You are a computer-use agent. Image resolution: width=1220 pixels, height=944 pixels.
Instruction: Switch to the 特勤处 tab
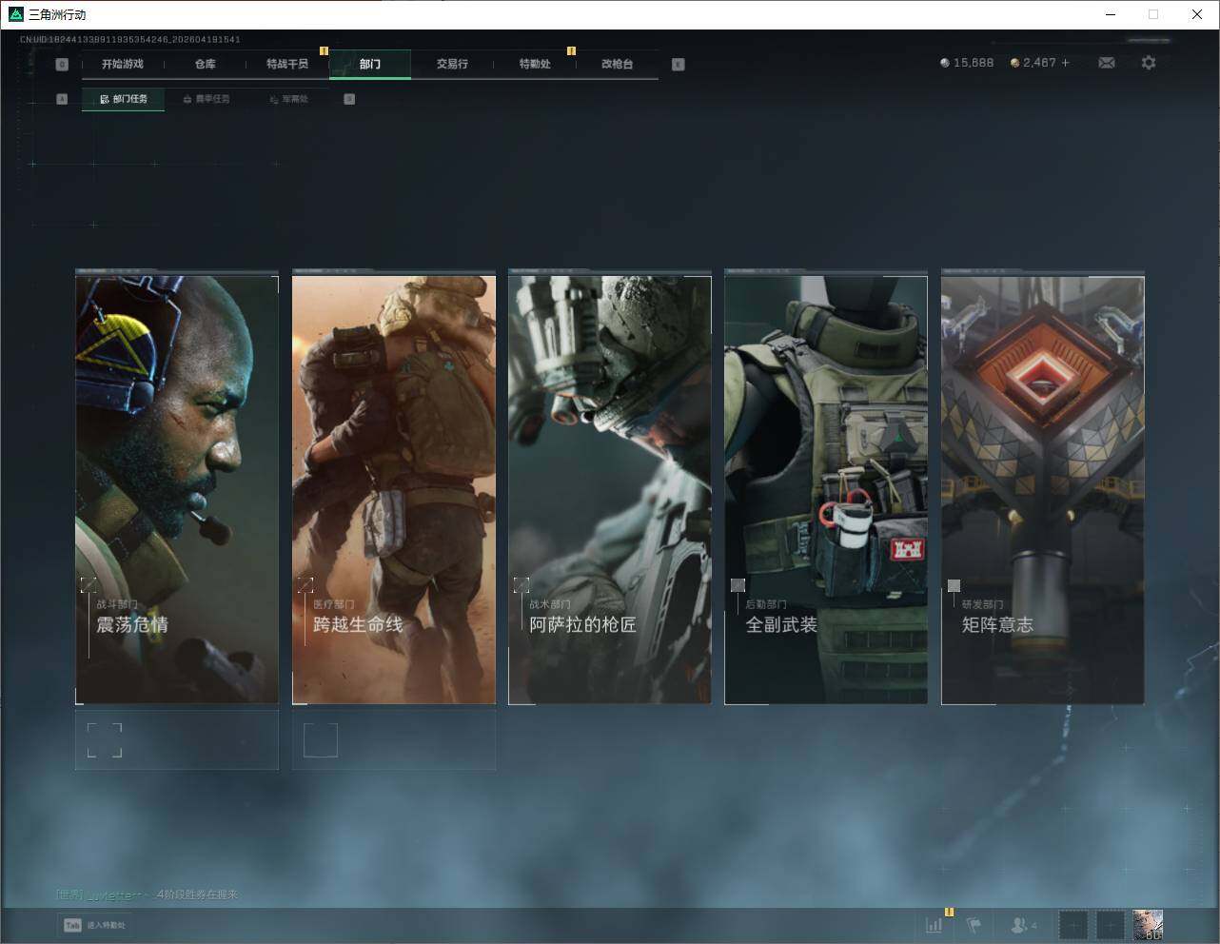coord(535,64)
